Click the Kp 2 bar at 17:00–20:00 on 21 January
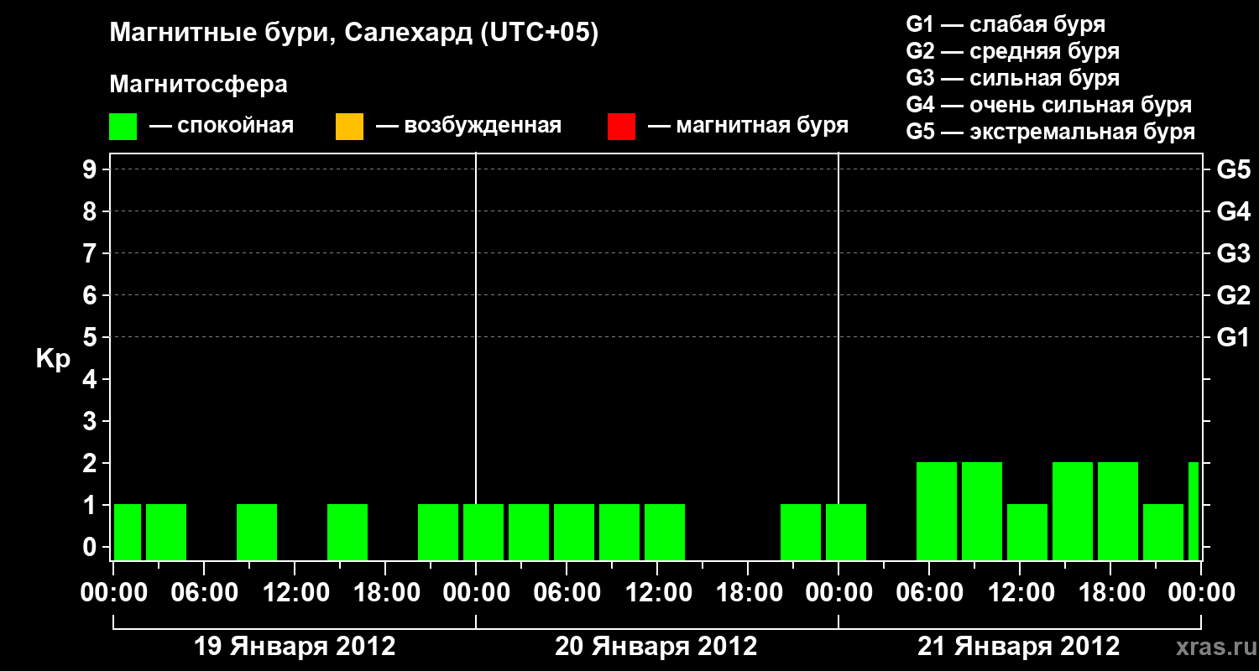Image resolution: width=1259 pixels, height=671 pixels. (1118, 511)
